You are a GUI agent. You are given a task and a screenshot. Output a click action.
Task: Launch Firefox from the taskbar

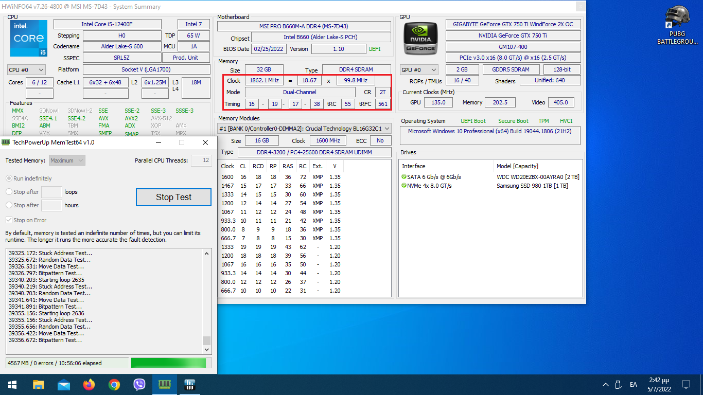[x=89, y=384]
